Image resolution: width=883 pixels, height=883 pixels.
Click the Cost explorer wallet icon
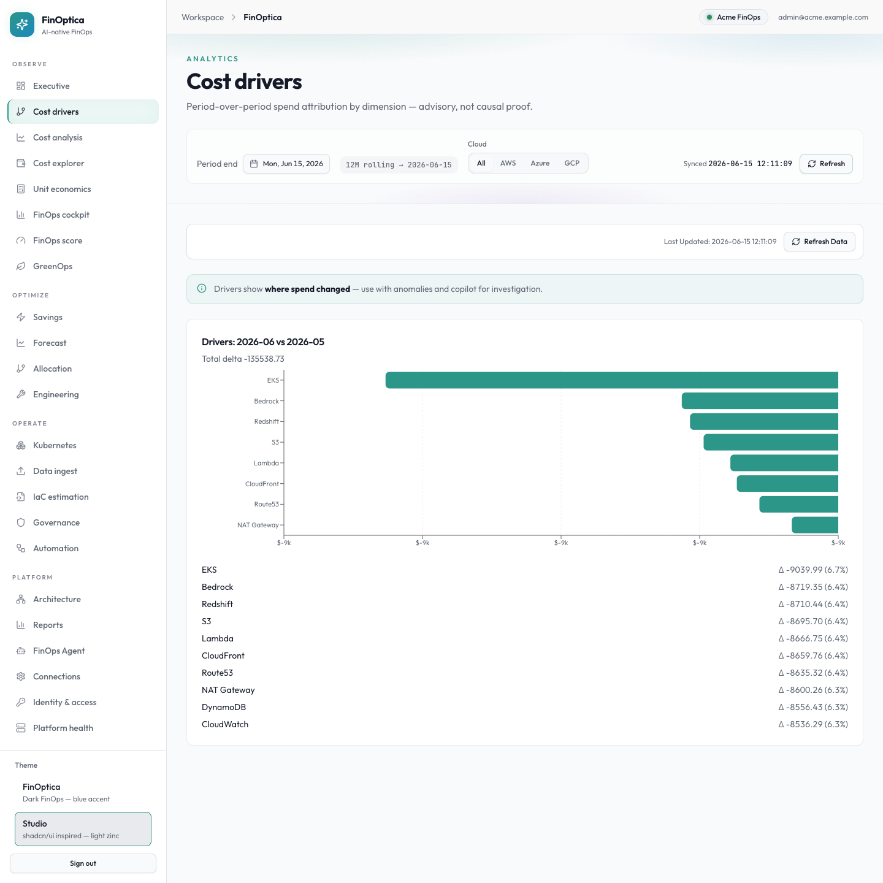click(x=21, y=163)
